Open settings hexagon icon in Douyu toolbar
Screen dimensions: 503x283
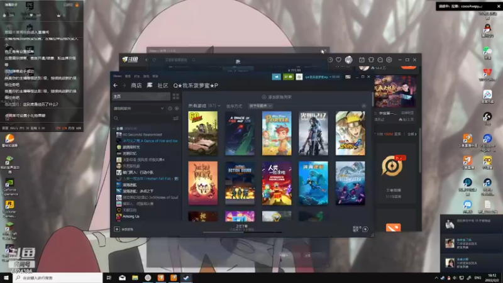point(389,60)
